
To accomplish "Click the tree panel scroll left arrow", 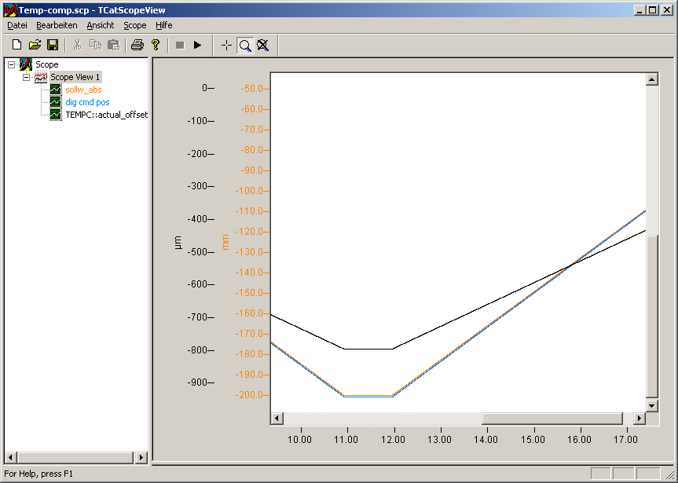I will 11,457.
